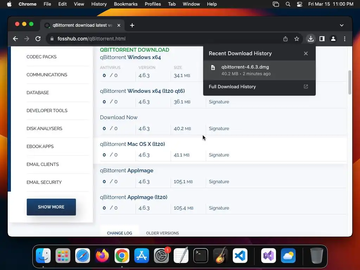Click the Stage Manager icon in menu bar

(x=276, y=4)
